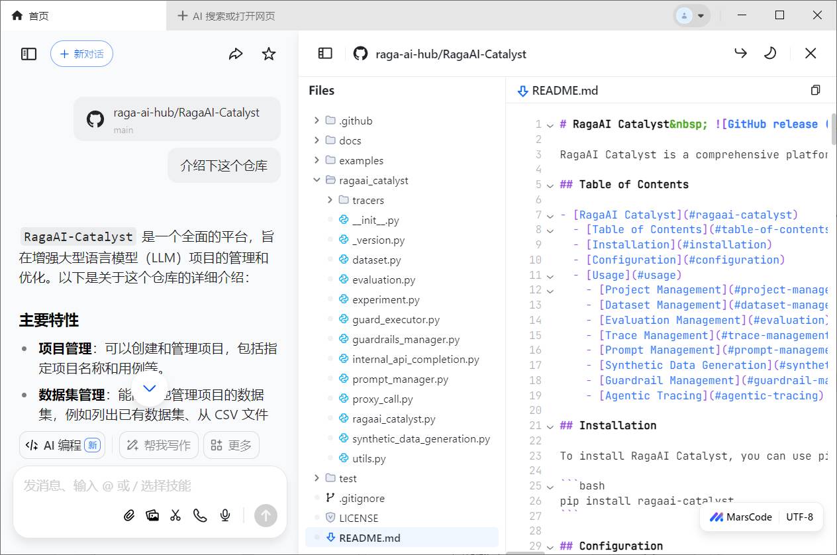This screenshot has width=837, height=555.
Task: Close the repository viewer panel
Action: (811, 53)
